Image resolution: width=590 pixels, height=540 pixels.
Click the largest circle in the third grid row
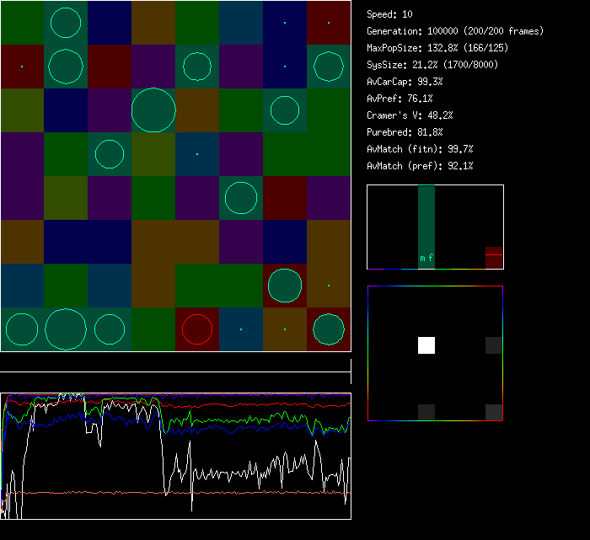click(153, 110)
